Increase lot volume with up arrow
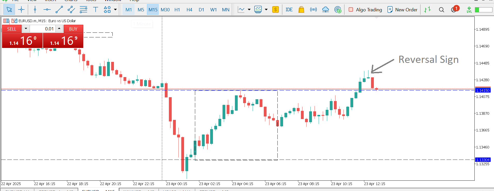The height and width of the screenshot is (191, 494). (59, 29)
